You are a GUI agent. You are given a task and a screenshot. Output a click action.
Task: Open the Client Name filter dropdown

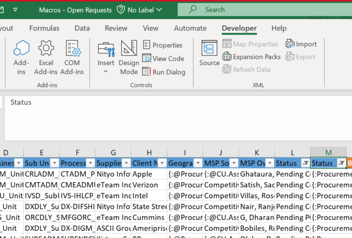click(162, 163)
